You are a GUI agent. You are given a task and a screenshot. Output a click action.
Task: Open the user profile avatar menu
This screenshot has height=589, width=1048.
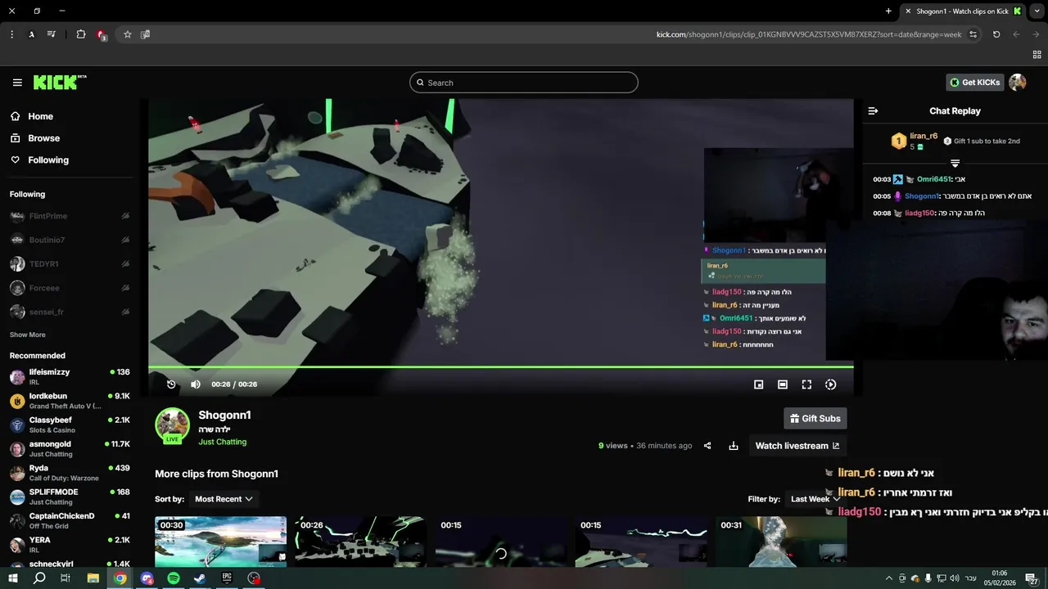[1018, 83]
